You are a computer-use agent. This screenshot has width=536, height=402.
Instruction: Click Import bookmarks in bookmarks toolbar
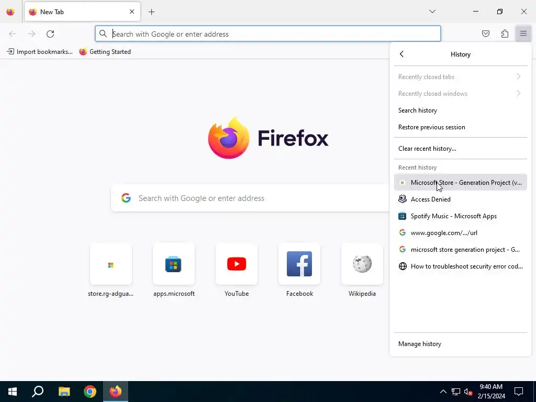[40, 52]
